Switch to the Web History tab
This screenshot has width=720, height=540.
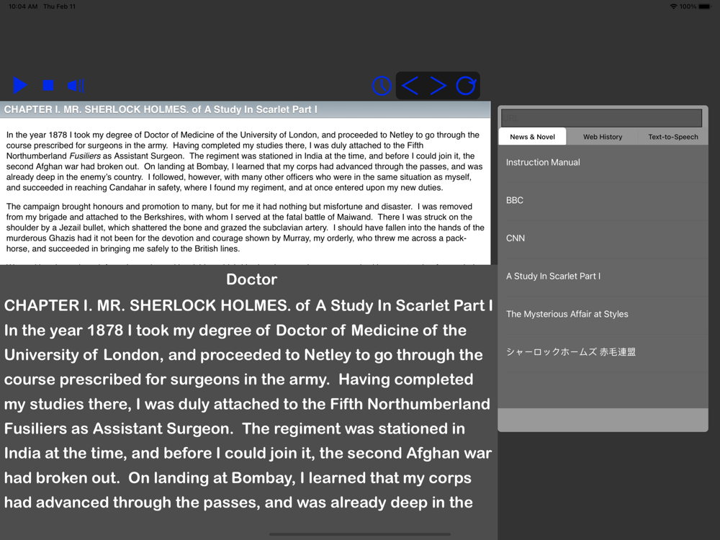603,137
